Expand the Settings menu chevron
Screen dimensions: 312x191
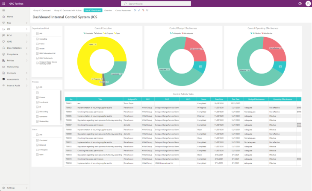[x=26, y=188]
